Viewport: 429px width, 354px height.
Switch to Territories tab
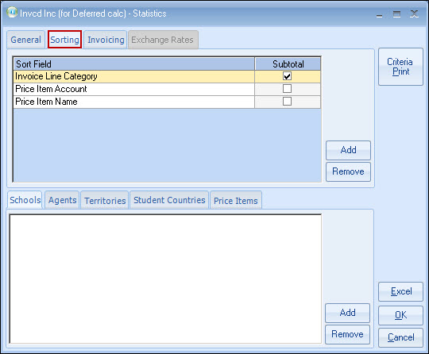(x=105, y=200)
